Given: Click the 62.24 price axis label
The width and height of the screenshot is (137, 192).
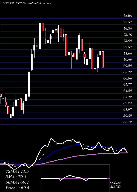Looking at the screenshot, I should tap(128, 103).
